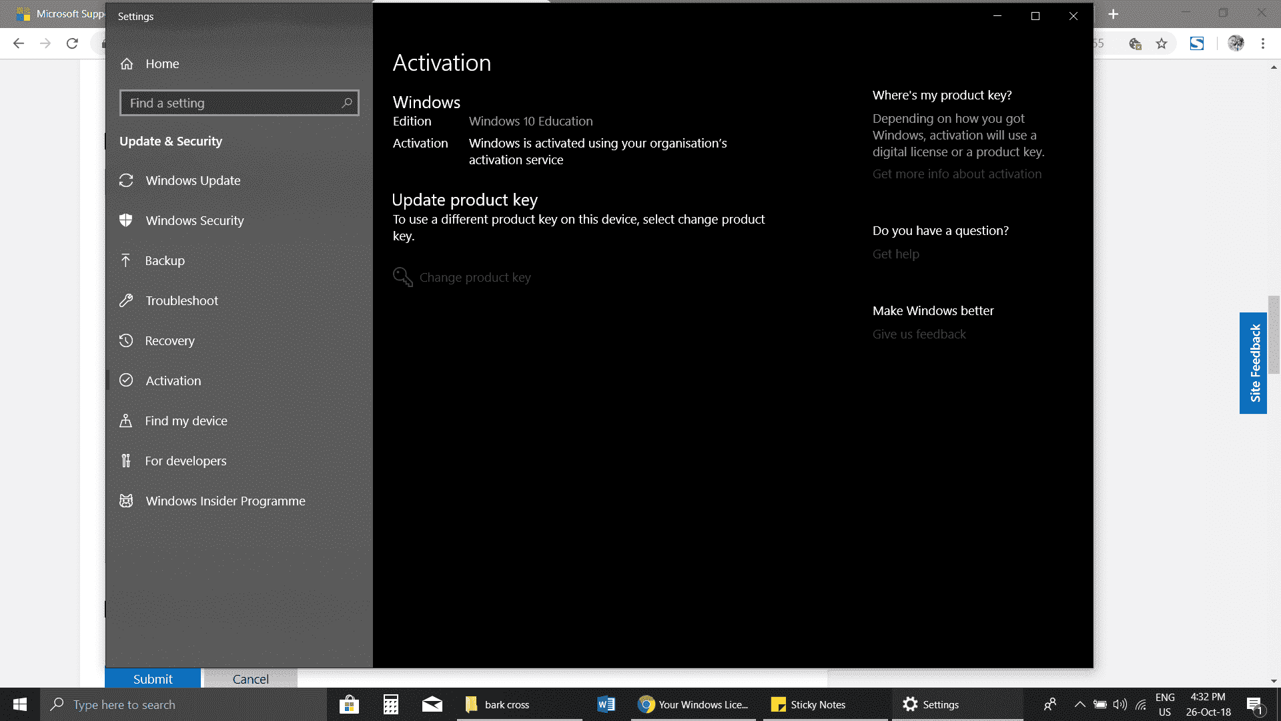This screenshot has width=1281, height=721.
Task: Open Microsoft Store from taskbar
Action: [349, 704]
